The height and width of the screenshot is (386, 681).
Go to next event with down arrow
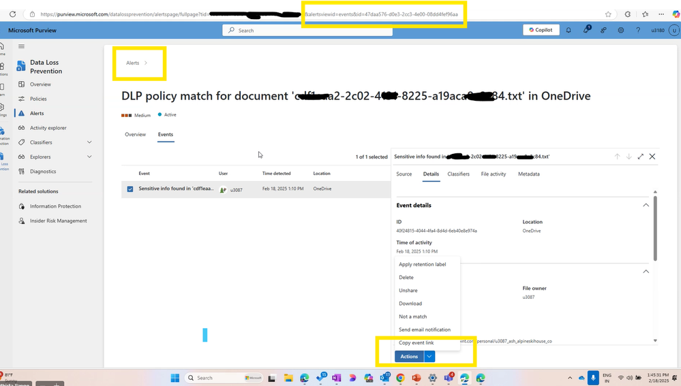(x=629, y=156)
